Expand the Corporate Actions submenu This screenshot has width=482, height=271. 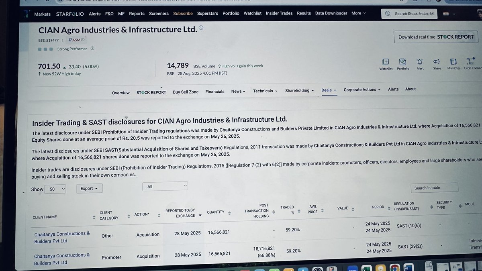(x=362, y=90)
